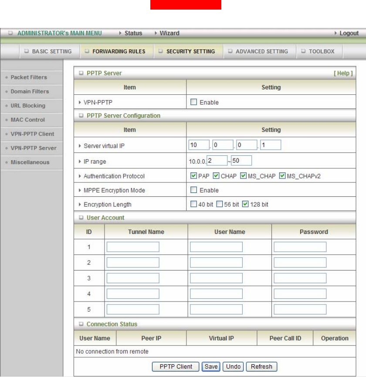366x377 pixels.
Task: Click the arrow icon before Wizard
Action: pos(156,33)
